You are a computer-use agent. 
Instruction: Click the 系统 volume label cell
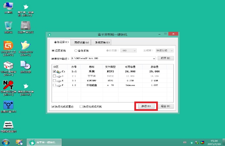[92, 71]
